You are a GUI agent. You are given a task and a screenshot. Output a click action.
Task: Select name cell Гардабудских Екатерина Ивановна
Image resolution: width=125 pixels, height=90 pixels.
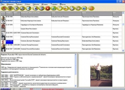(x=36, y=26)
